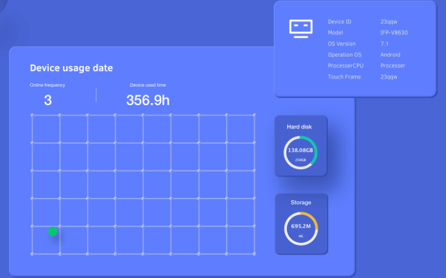Click the Device used time label

click(147, 85)
